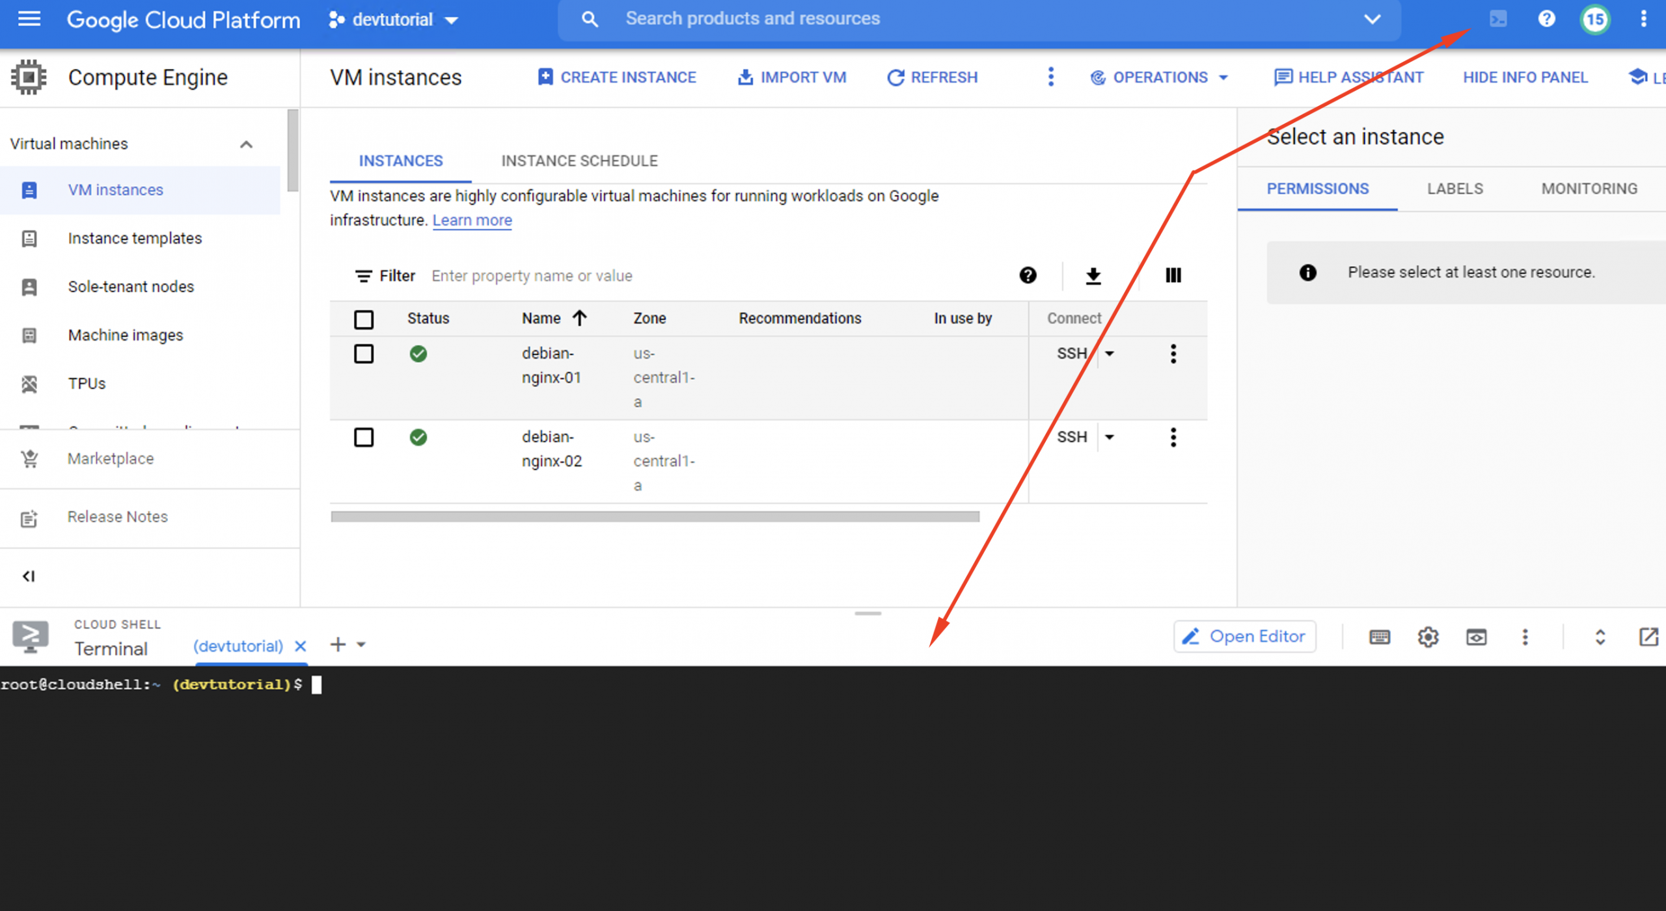Screen dimensions: 1666x911
Task: Open the hamburger navigation menu
Action: point(29,19)
